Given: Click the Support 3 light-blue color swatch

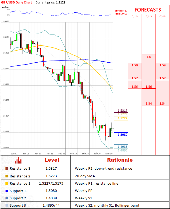Looking at the screenshot, I should [x=7, y=206].
